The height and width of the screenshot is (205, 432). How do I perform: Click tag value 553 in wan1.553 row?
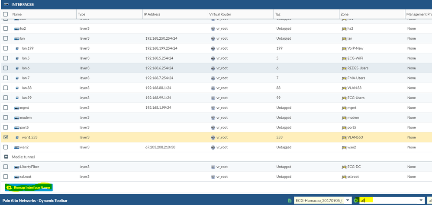[279, 137]
